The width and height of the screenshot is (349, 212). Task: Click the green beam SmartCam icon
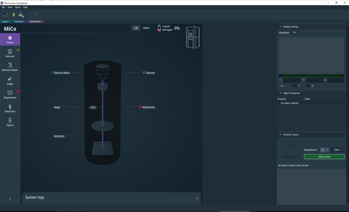click(x=14, y=15)
